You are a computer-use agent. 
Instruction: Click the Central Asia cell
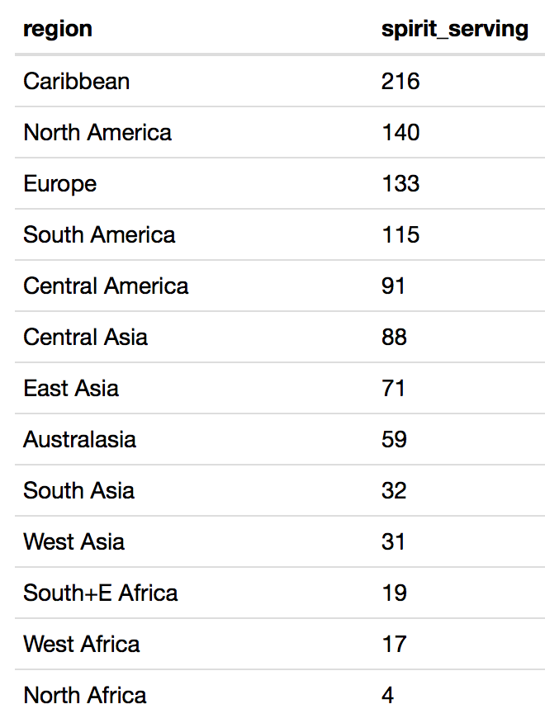86,338
